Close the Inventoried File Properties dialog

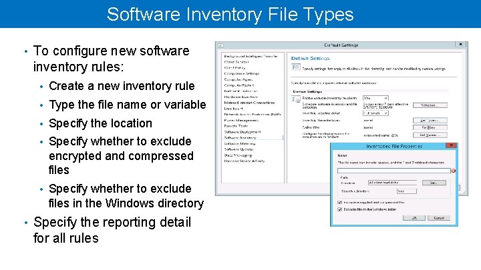coord(451,145)
